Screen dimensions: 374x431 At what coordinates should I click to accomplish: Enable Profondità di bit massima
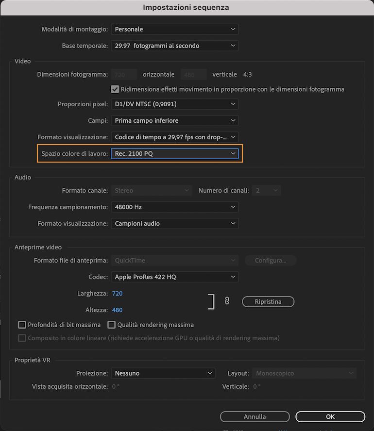coord(22,325)
